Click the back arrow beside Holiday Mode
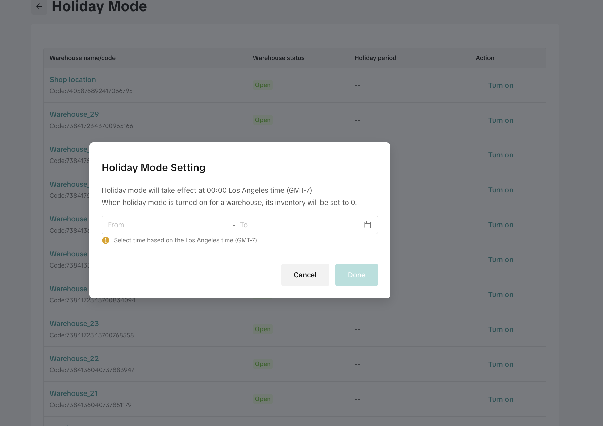 pos(39,6)
